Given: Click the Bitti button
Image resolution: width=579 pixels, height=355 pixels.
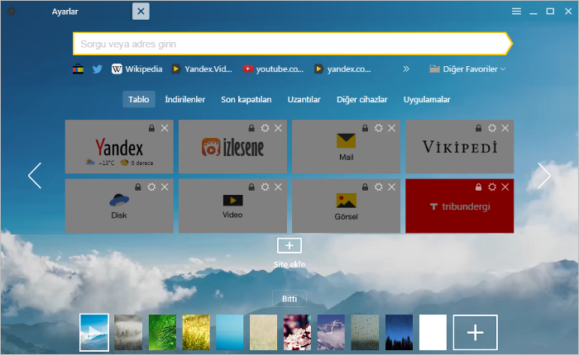Looking at the screenshot, I should click(x=289, y=299).
